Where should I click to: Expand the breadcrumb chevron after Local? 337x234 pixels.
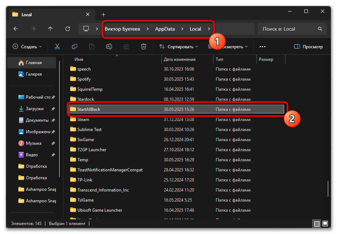tap(209, 29)
